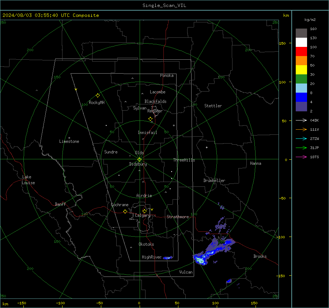329x308 pixels.
Task: Click the 31JP legend label
Action: (314, 148)
